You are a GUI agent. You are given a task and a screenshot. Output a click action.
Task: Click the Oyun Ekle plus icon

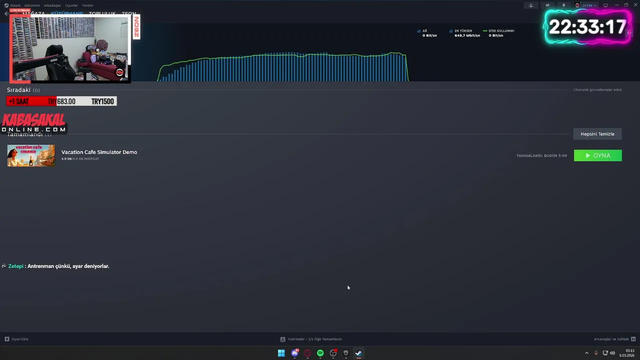coord(7,339)
